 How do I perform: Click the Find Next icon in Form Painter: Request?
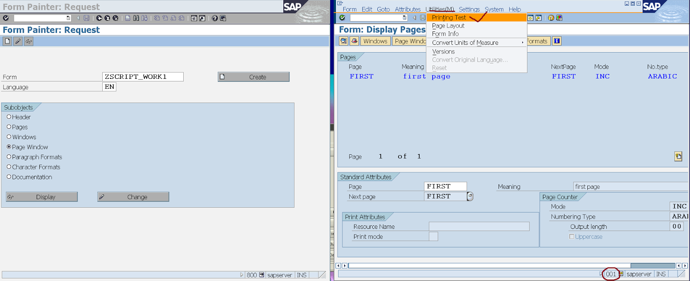144,18
